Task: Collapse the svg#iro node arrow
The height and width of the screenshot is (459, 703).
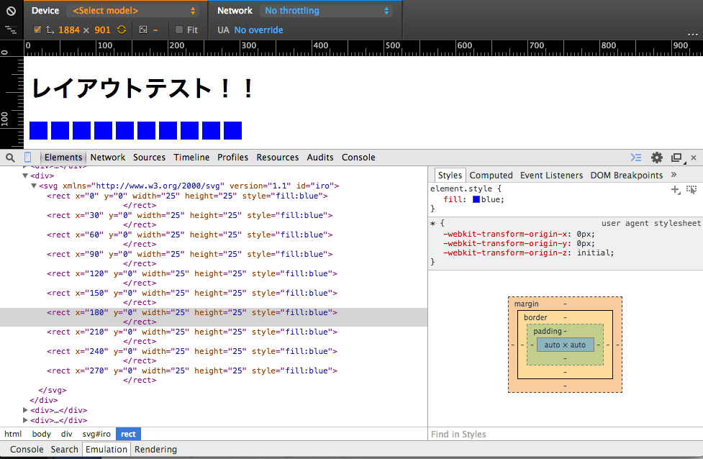Action: coord(34,186)
